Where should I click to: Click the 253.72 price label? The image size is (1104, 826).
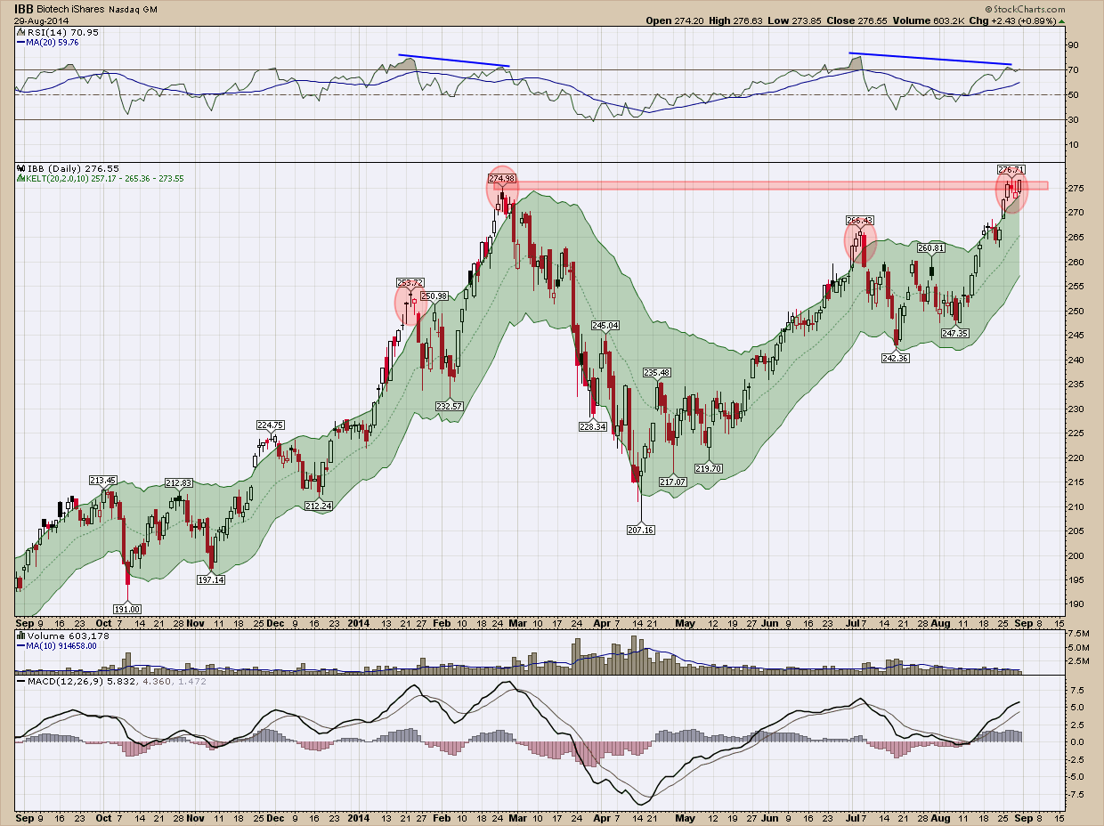410,283
